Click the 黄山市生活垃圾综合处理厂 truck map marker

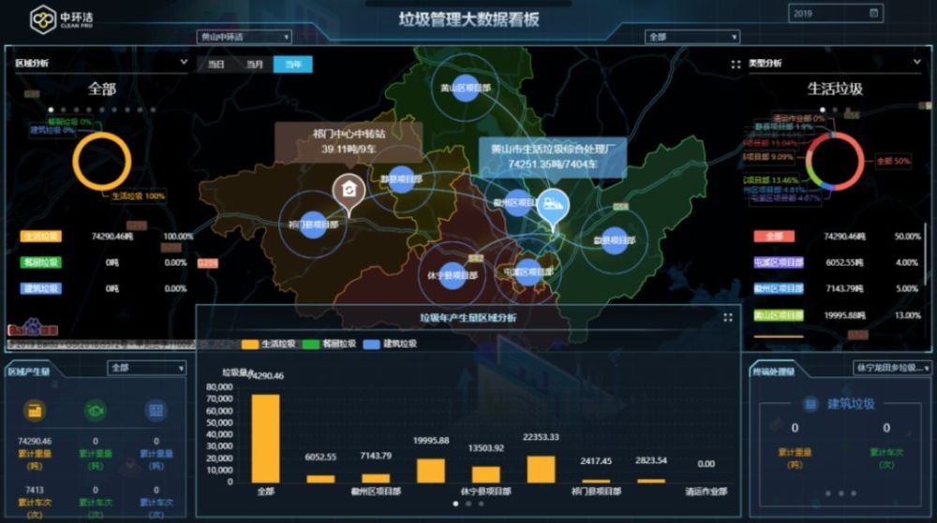click(x=550, y=204)
